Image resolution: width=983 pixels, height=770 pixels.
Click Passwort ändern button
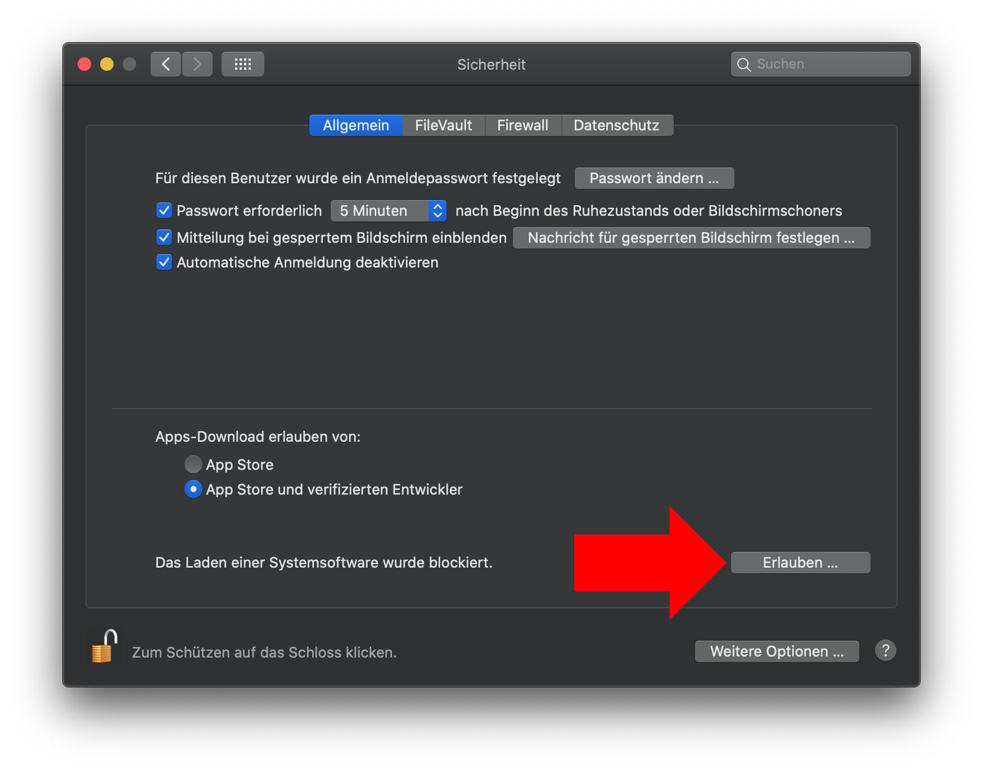(x=654, y=178)
